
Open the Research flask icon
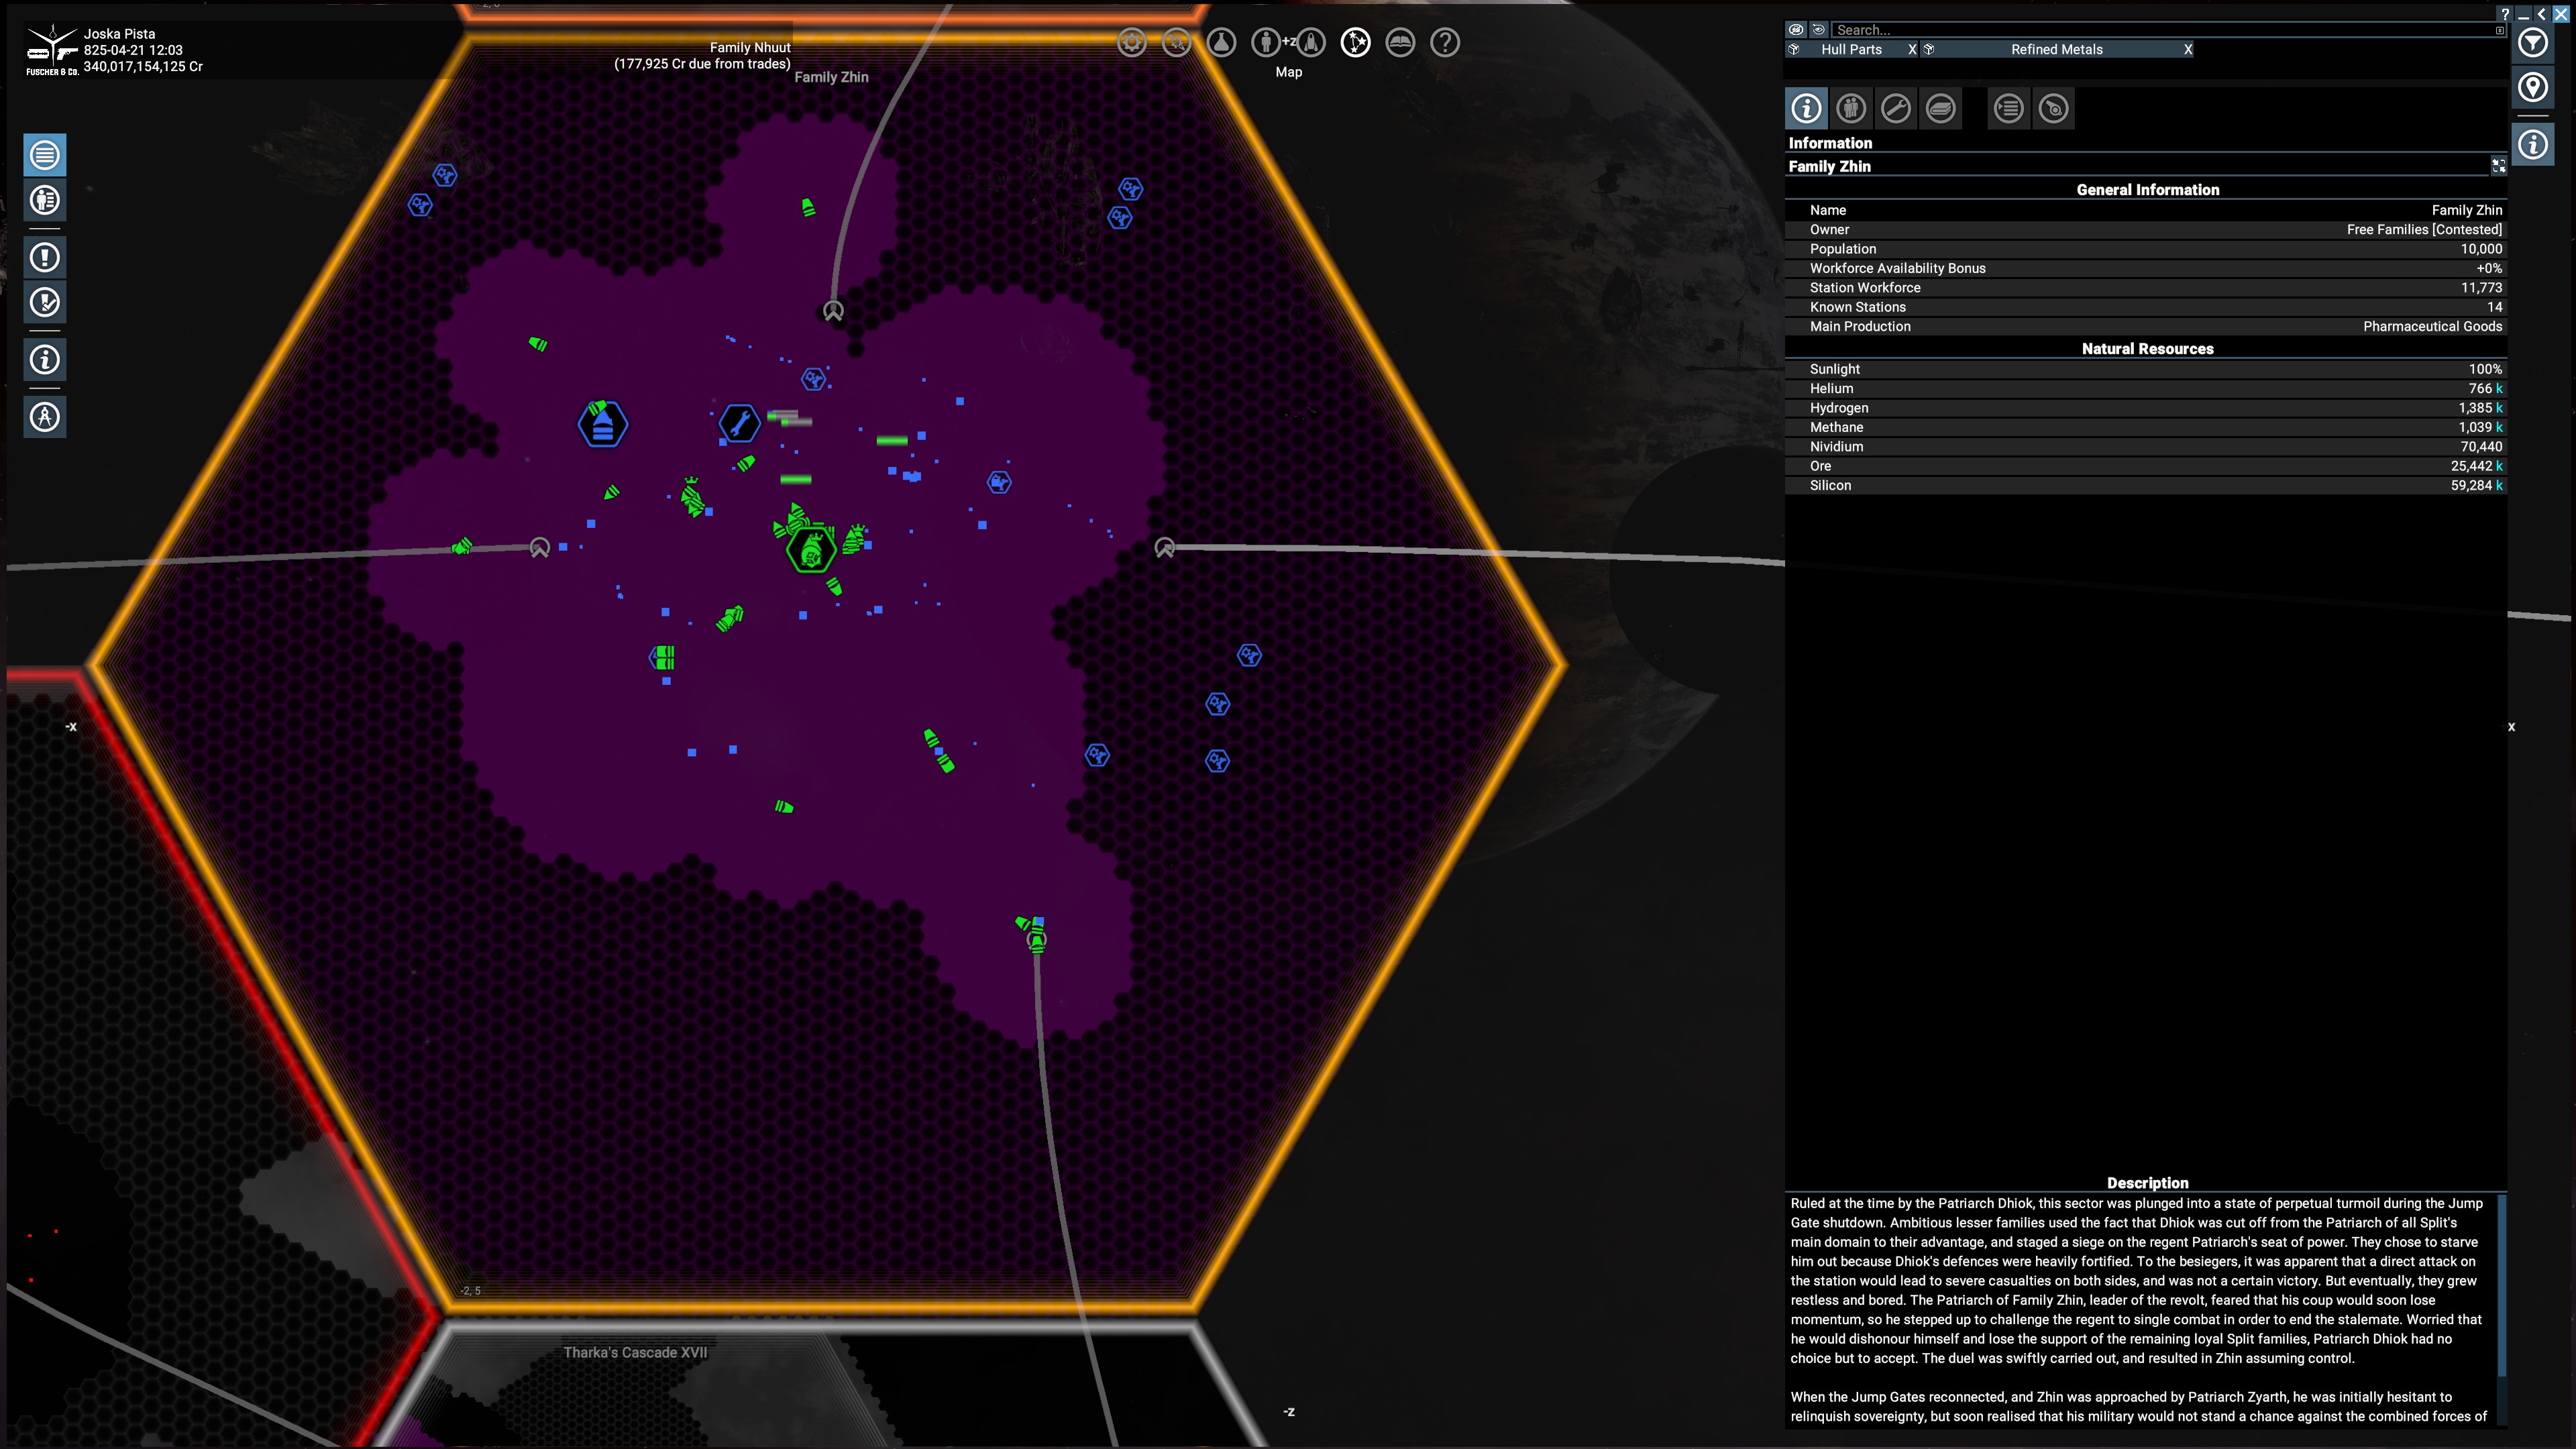[x=1222, y=42]
